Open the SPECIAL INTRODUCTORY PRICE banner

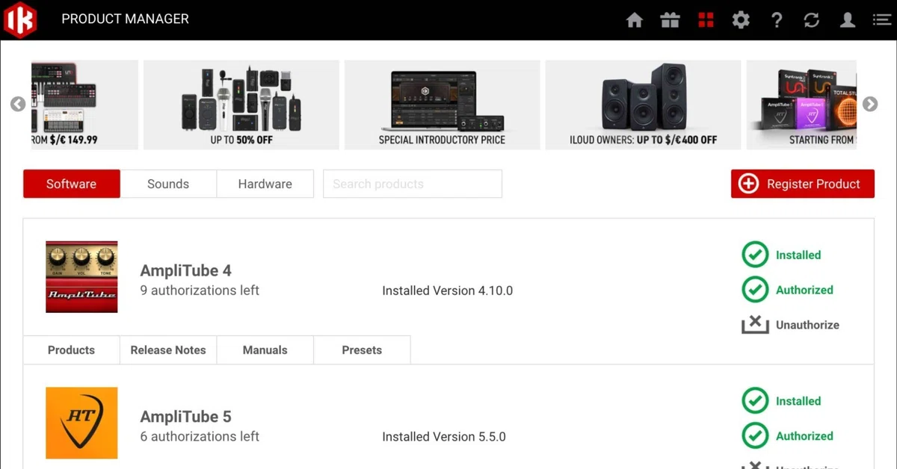(443, 105)
